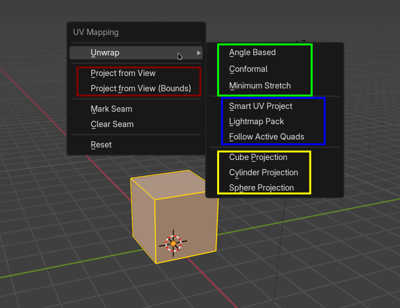Select Lightmap Pack option
The width and height of the screenshot is (400, 308).
[257, 121]
